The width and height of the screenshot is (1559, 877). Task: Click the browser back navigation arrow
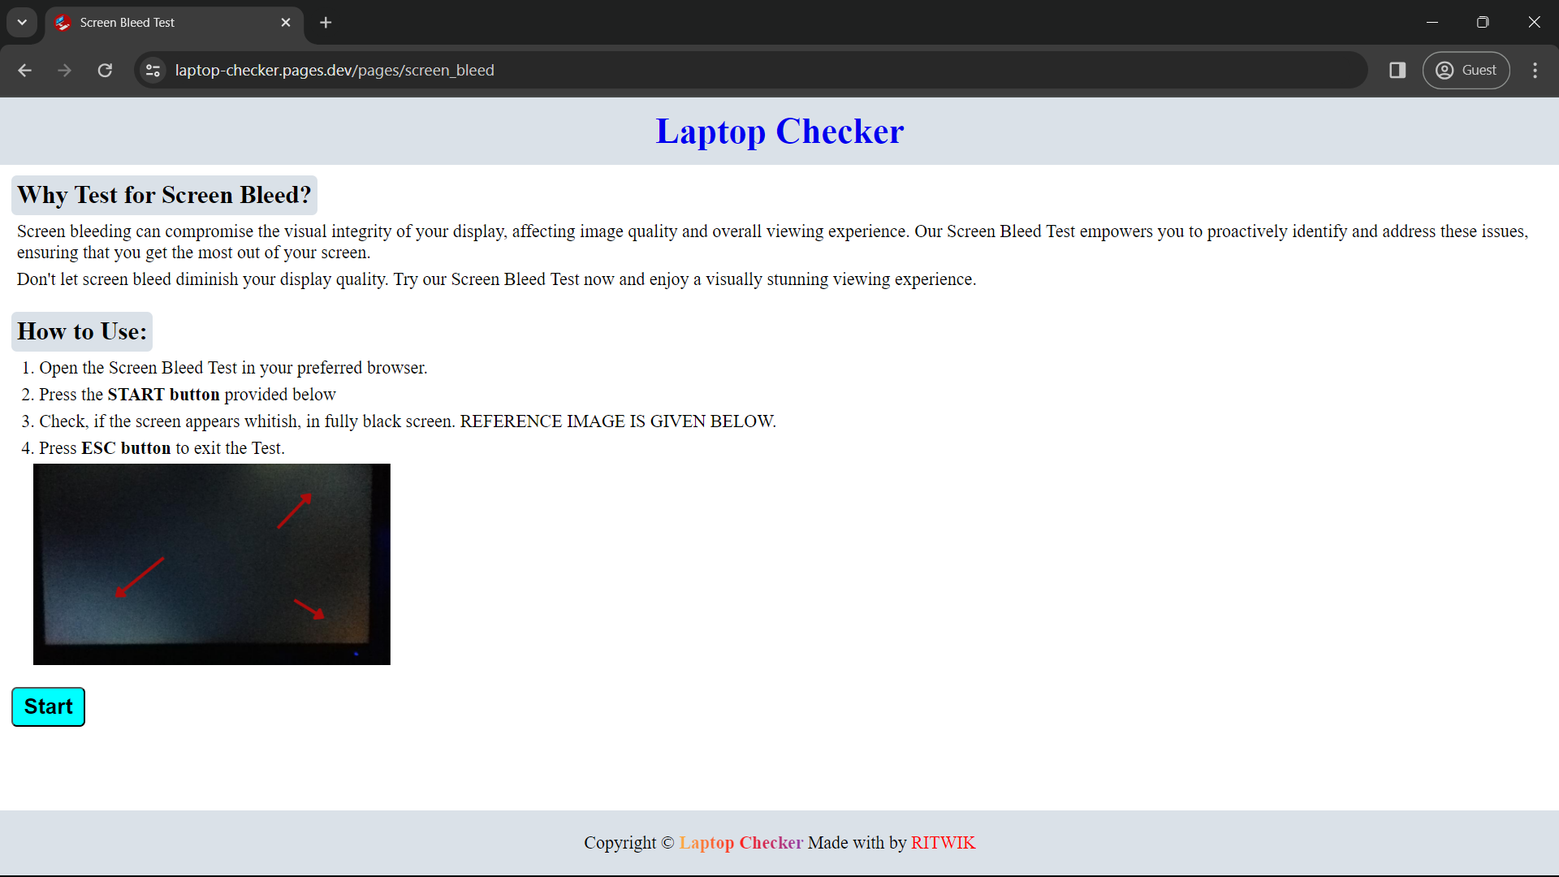(24, 70)
